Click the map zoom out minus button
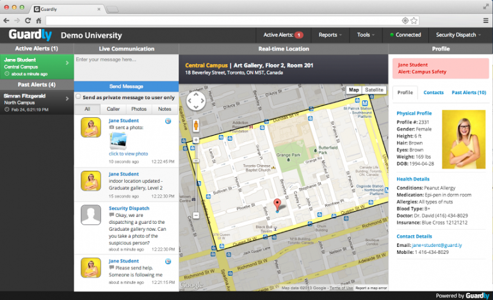This screenshot has height=300, width=493. tap(196, 216)
